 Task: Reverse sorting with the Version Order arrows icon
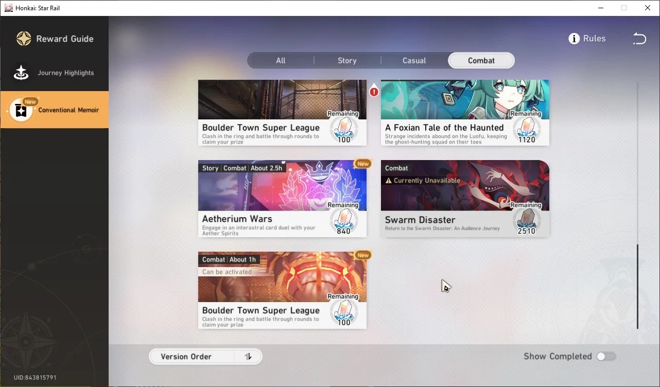248,357
